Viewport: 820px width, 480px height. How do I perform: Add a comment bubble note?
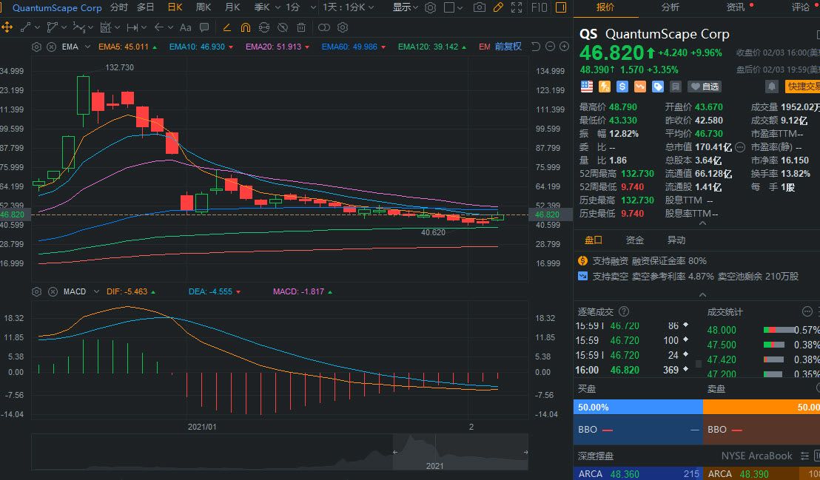coord(204,27)
